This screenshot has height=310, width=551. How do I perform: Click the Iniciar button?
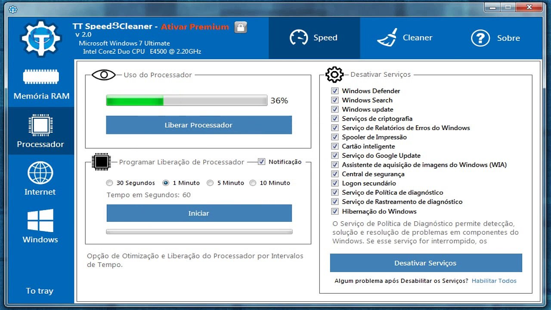tap(199, 213)
